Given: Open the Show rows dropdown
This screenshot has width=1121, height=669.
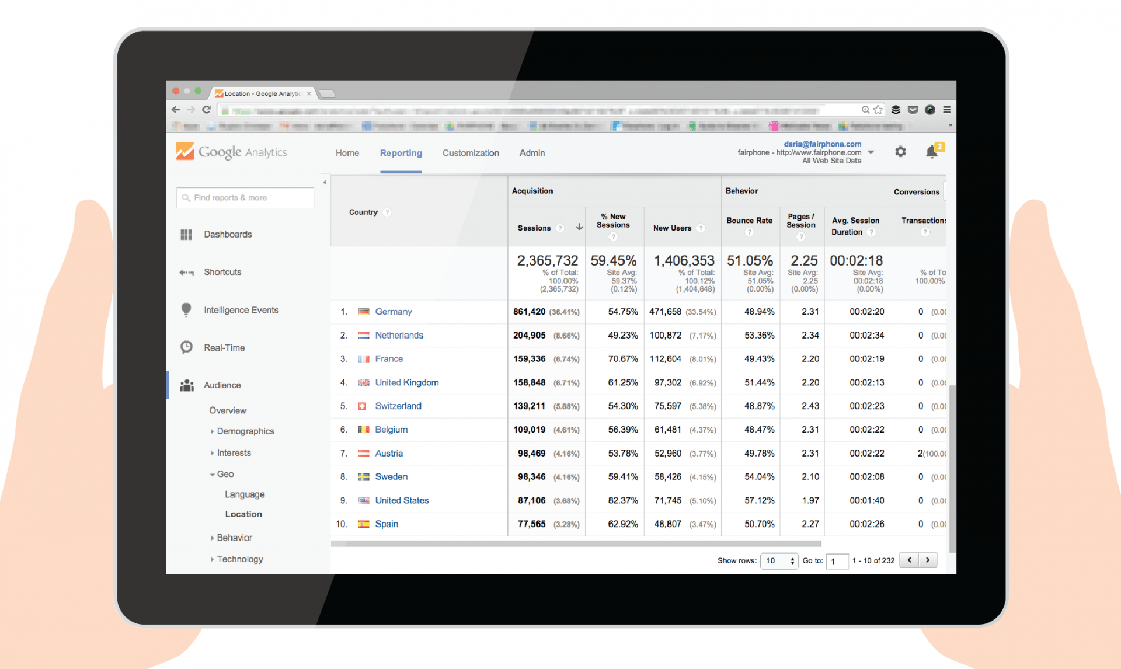Looking at the screenshot, I should (779, 561).
